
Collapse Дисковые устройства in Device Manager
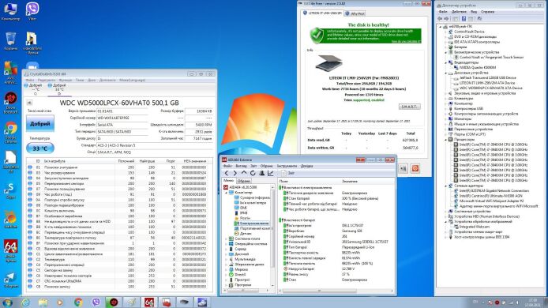(446, 73)
